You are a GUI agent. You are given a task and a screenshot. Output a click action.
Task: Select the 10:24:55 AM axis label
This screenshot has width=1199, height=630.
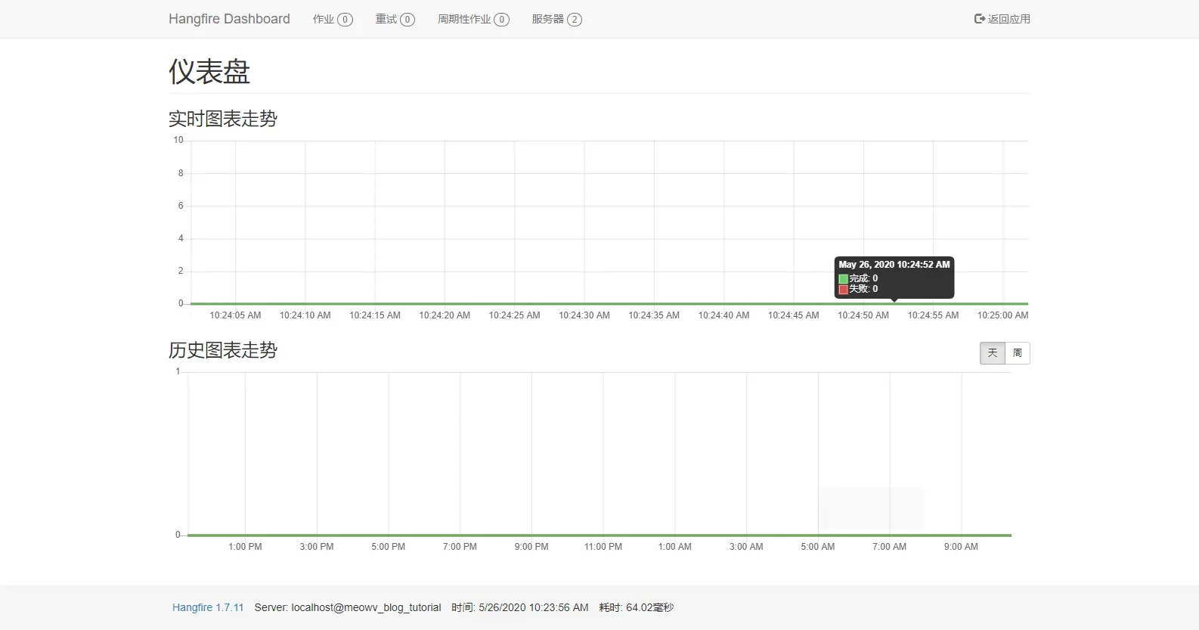[x=934, y=315]
